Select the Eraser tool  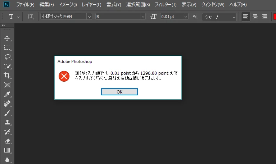7,141
